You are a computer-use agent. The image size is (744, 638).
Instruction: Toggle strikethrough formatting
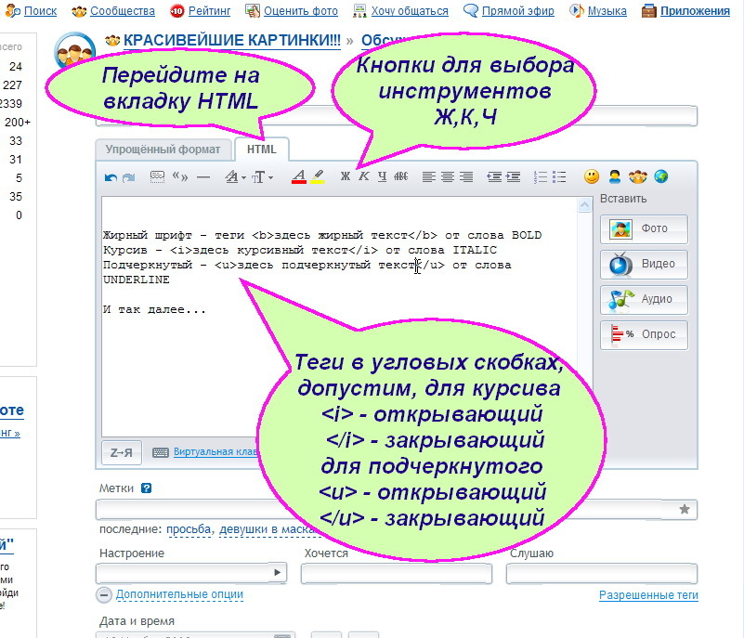(401, 176)
